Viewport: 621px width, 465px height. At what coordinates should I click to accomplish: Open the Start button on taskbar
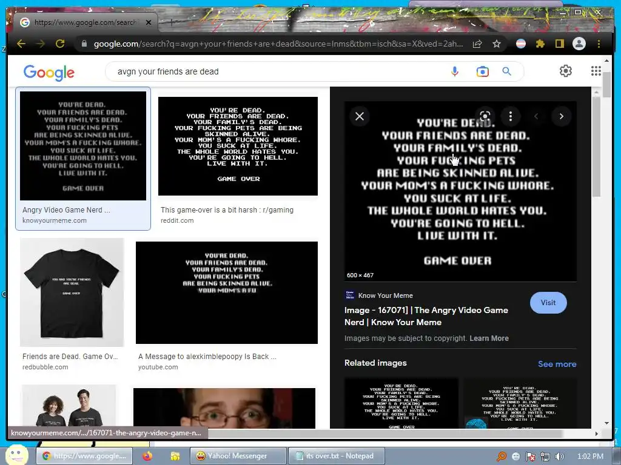click(16, 455)
